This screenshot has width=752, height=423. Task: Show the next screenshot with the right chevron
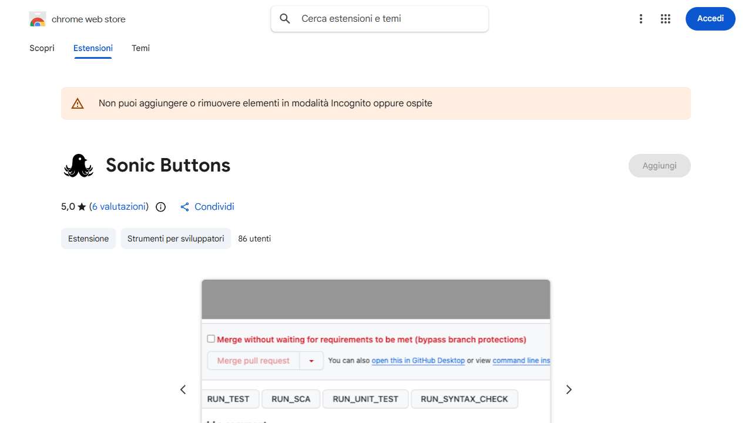tap(568, 389)
